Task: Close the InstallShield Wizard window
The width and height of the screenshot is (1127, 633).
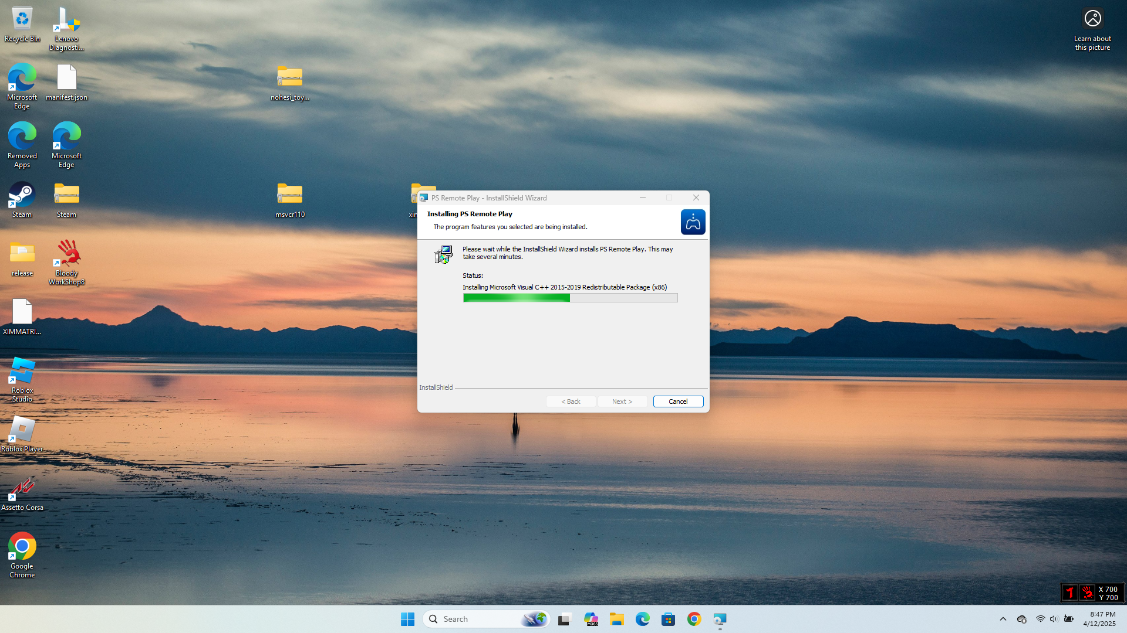Action: pos(696,198)
